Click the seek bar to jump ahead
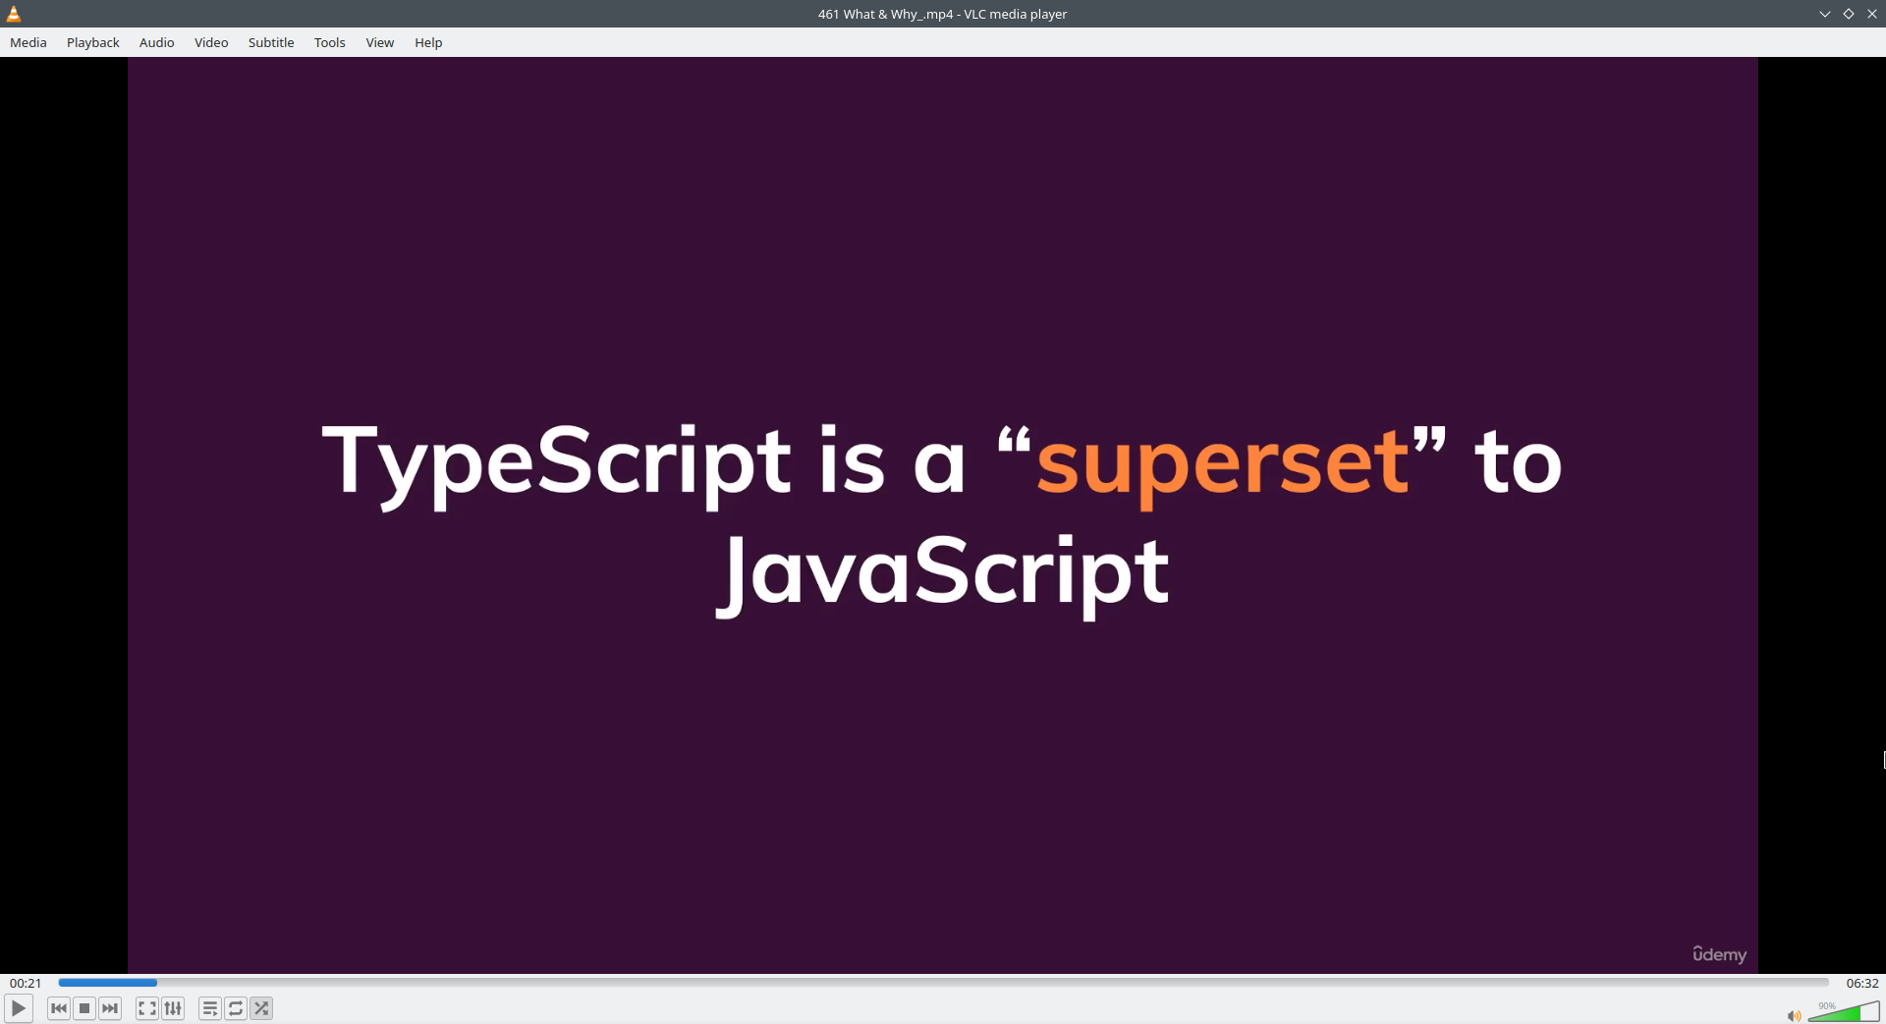The image size is (1886, 1024). coord(884,983)
